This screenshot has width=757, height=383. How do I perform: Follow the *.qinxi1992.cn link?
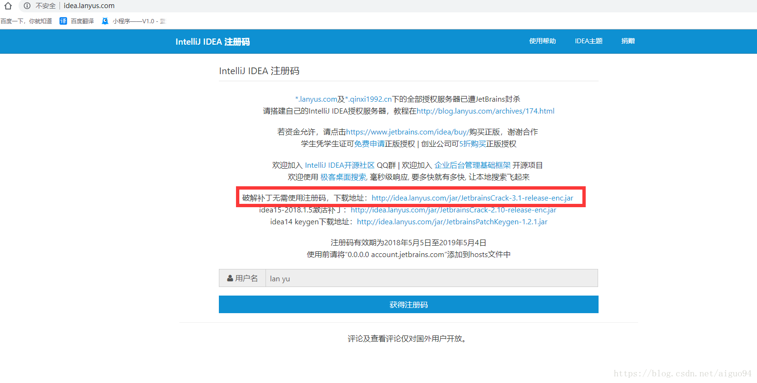(x=368, y=99)
